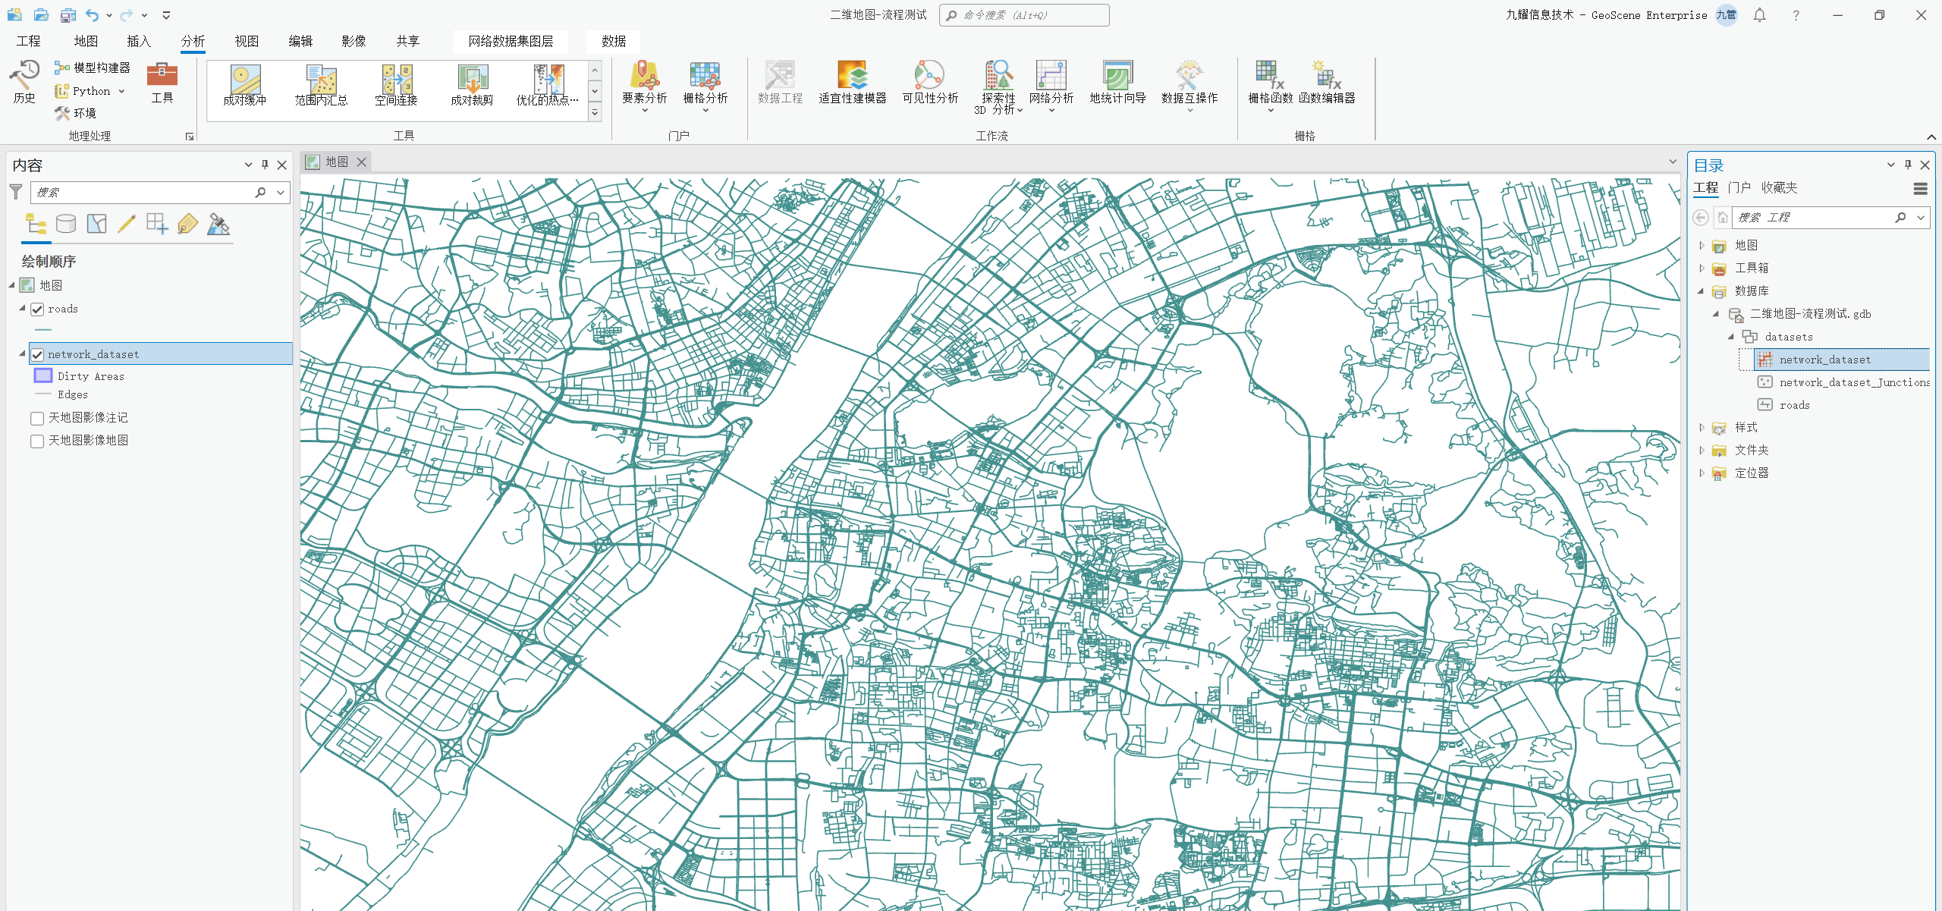This screenshot has height=911, width=1942.
Task: Expand the 样式 node in Catalog
Action: (x=1702, y=428)
